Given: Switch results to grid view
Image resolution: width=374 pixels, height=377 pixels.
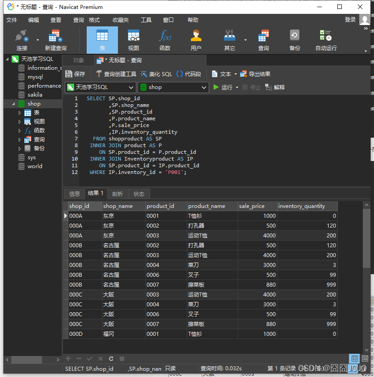Looking at the screenshot, I should tap(354, 359).
